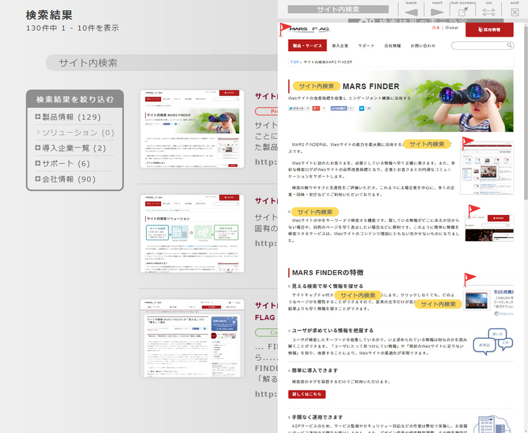Image resolution: width=528 pixels, height=433 pixels.
Task: Click the Google +1 share button
Action: (316, 108)
